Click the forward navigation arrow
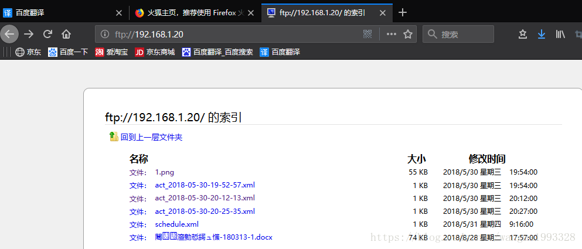 (x=29, y=35)
